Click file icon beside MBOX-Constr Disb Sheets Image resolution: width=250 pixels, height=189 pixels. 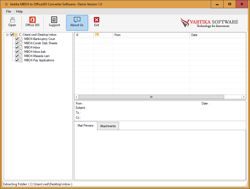click(x=21, y=43)
